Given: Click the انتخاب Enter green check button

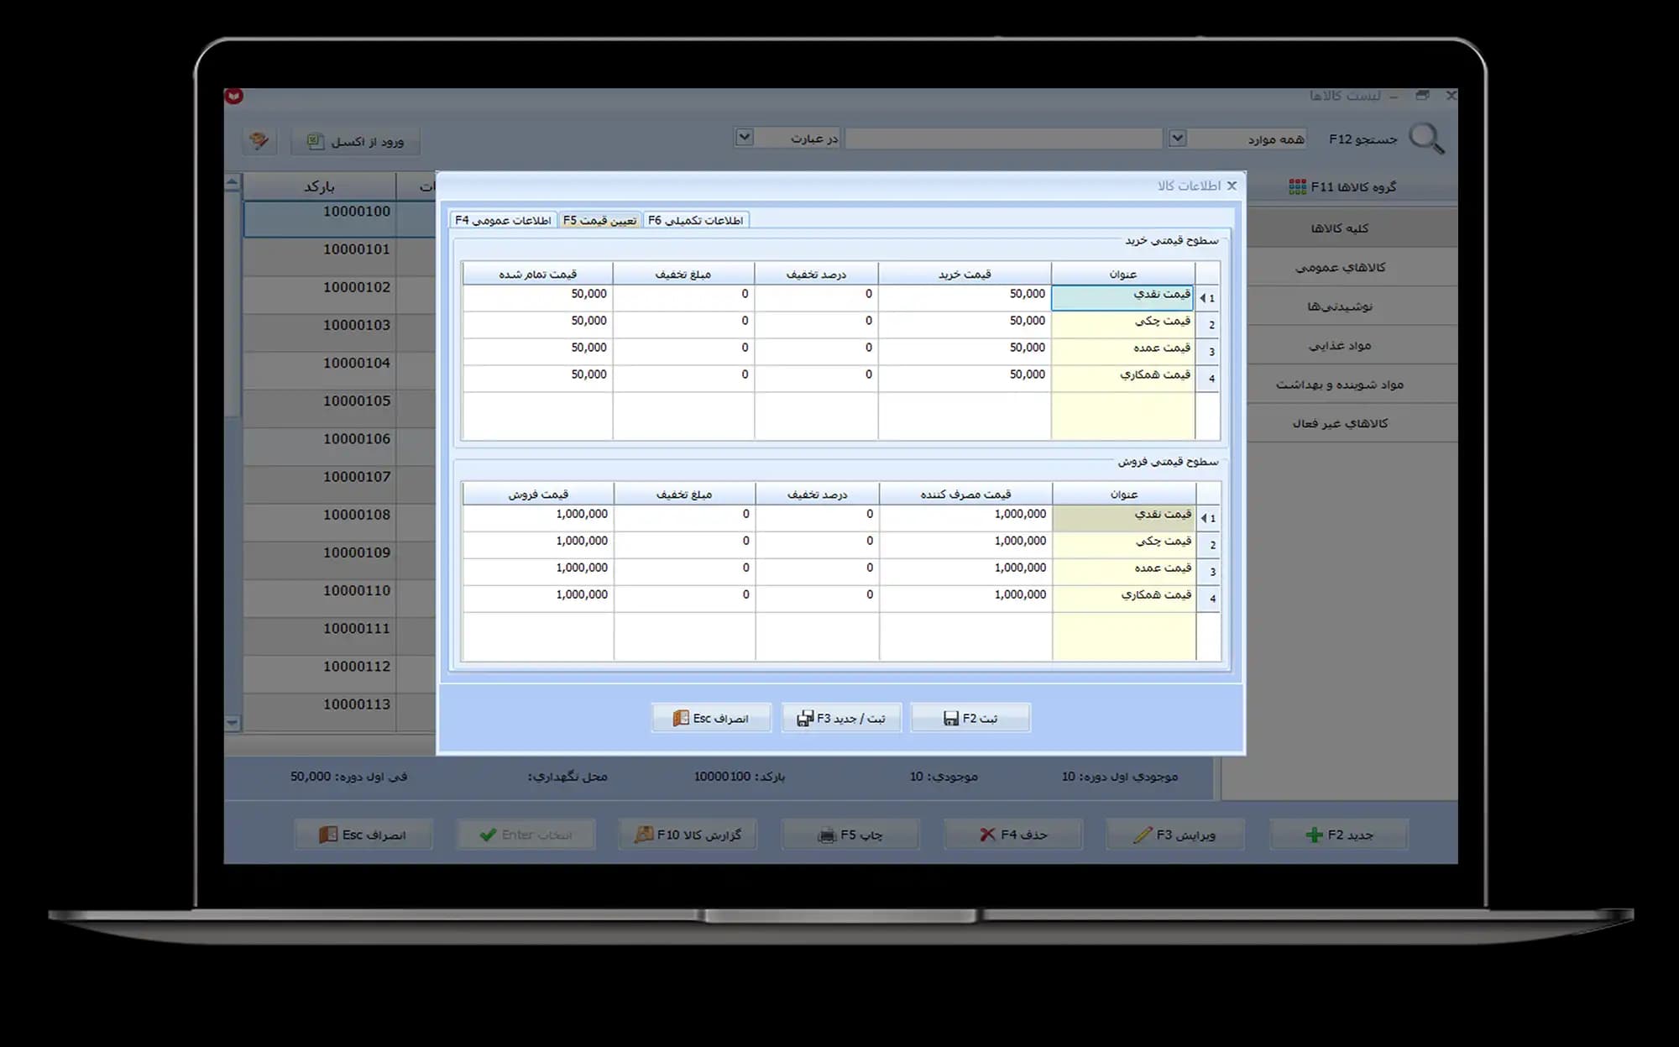Looking at the screenshot, I should [526, 835].
